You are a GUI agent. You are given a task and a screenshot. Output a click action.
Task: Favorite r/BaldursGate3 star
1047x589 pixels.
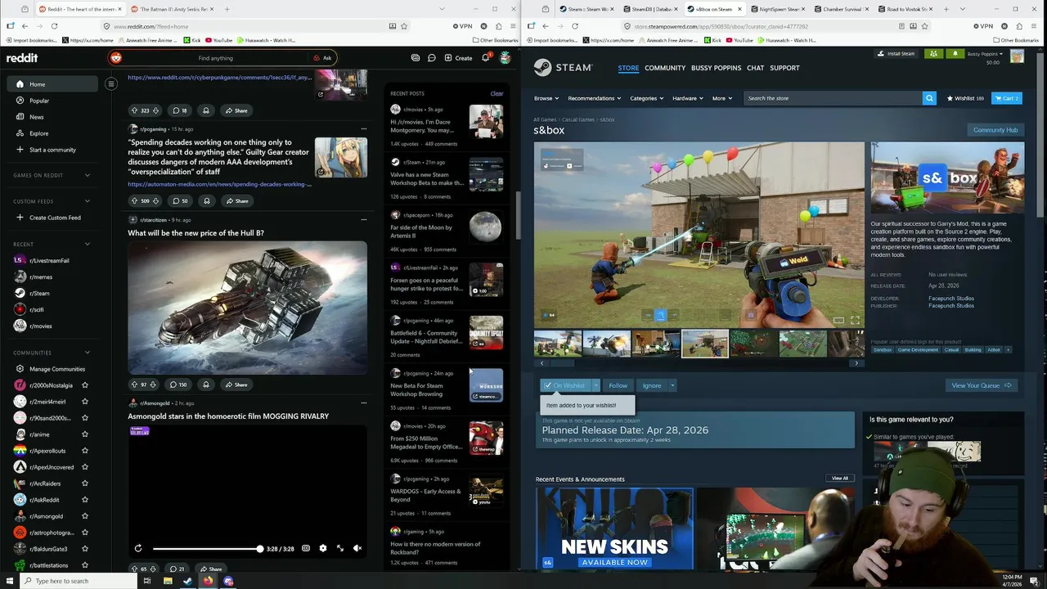85,549
